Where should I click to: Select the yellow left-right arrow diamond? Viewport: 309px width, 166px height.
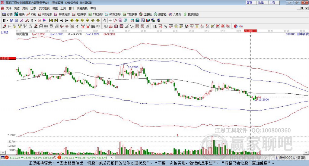click(x=82, y=20)
